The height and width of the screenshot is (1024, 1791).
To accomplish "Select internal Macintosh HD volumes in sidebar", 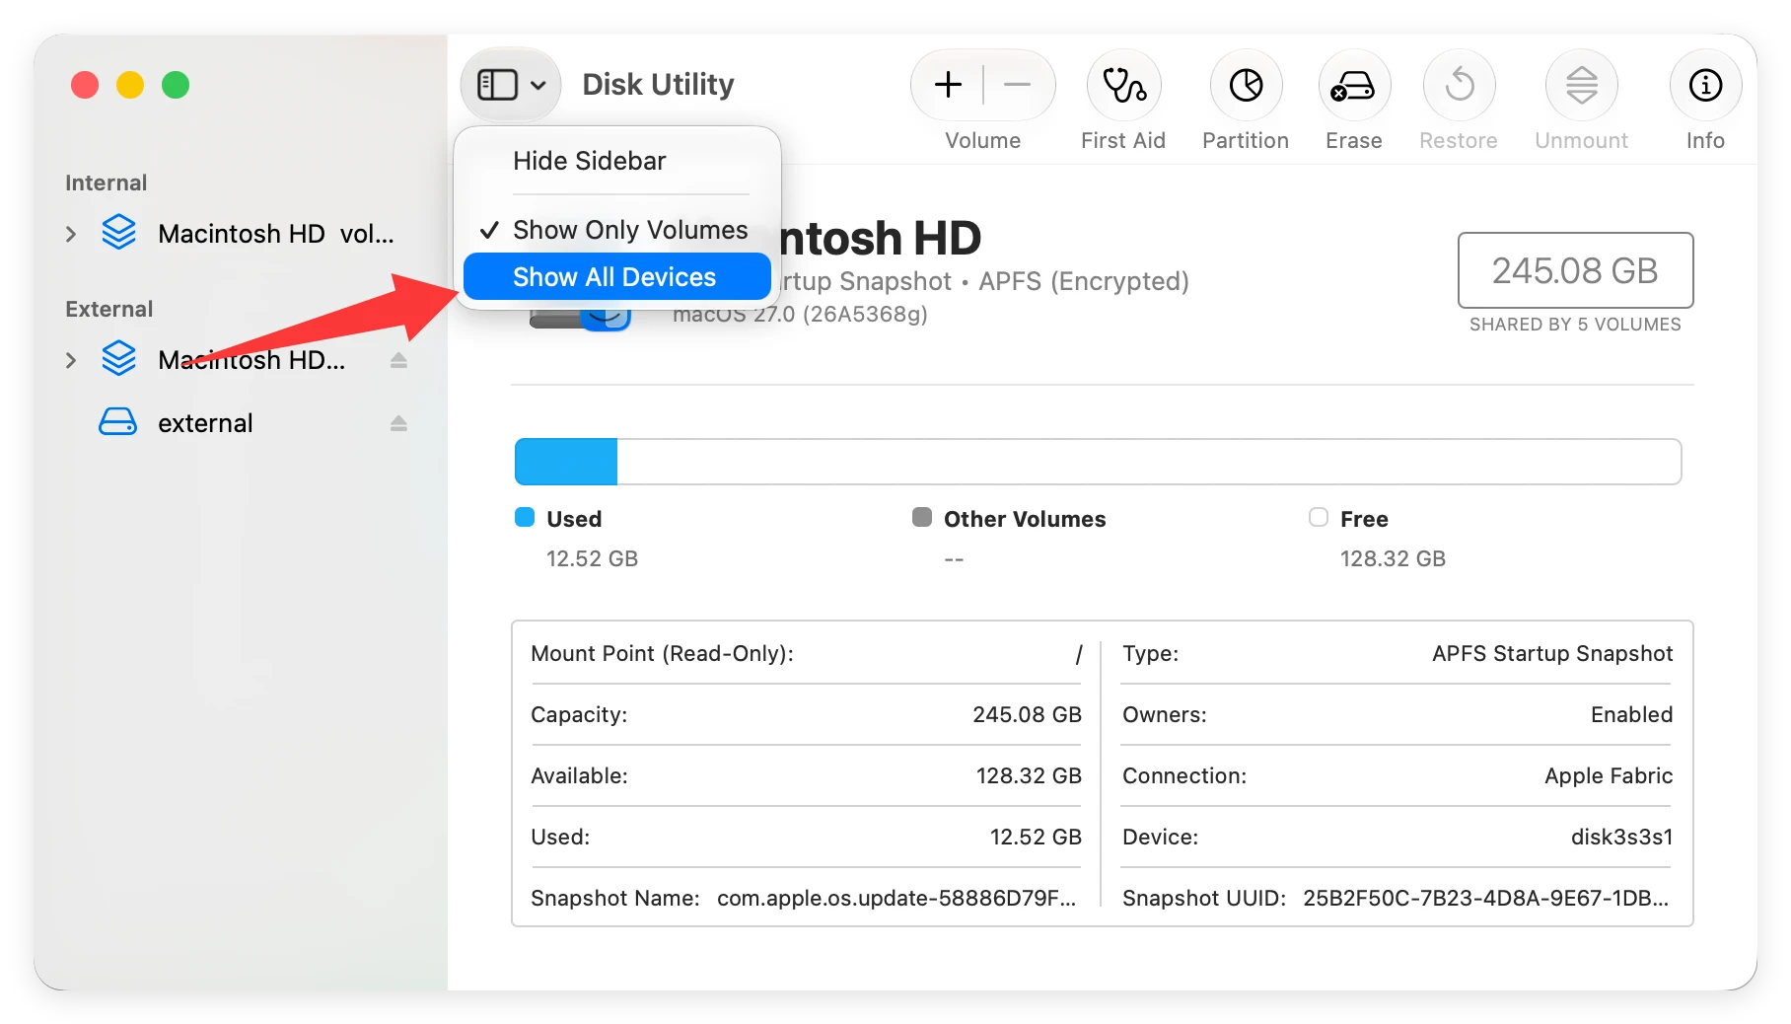I will click(x=275, y=234).
